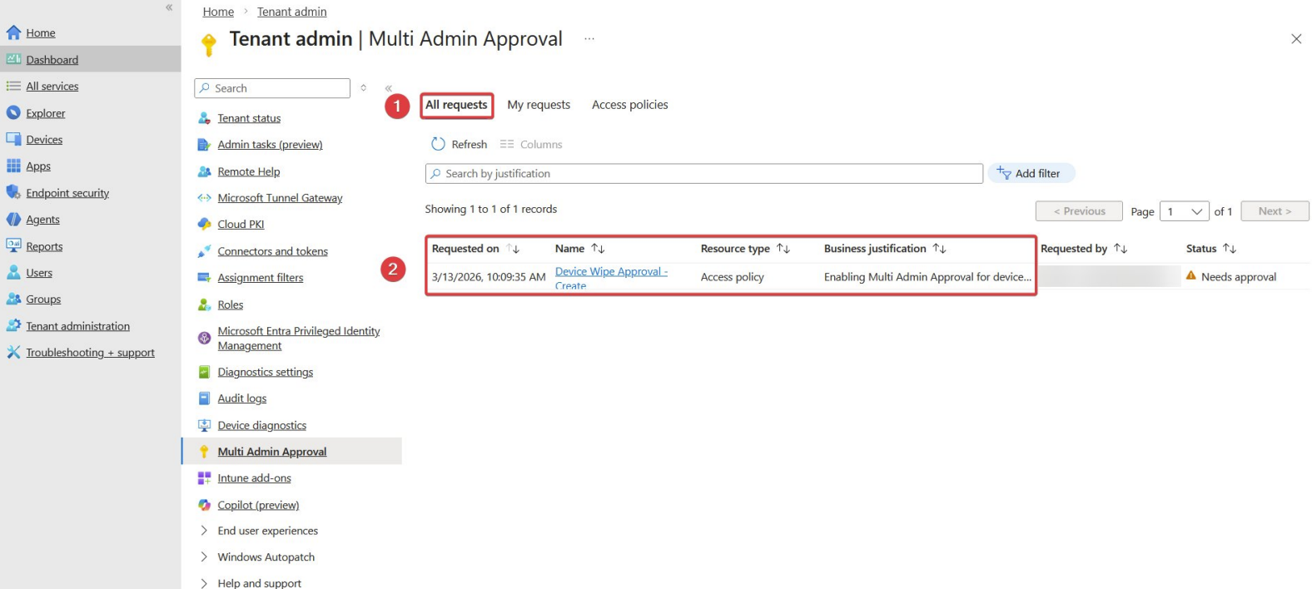Click the Dashboard chart icon
Image resolution: width=1312 pixels, height=589 pixels.
[13, 59]
